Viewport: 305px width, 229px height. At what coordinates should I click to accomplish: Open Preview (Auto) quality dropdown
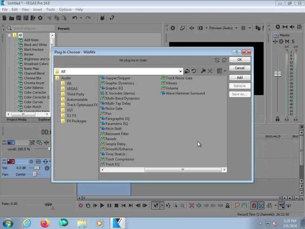pos(236,28)
